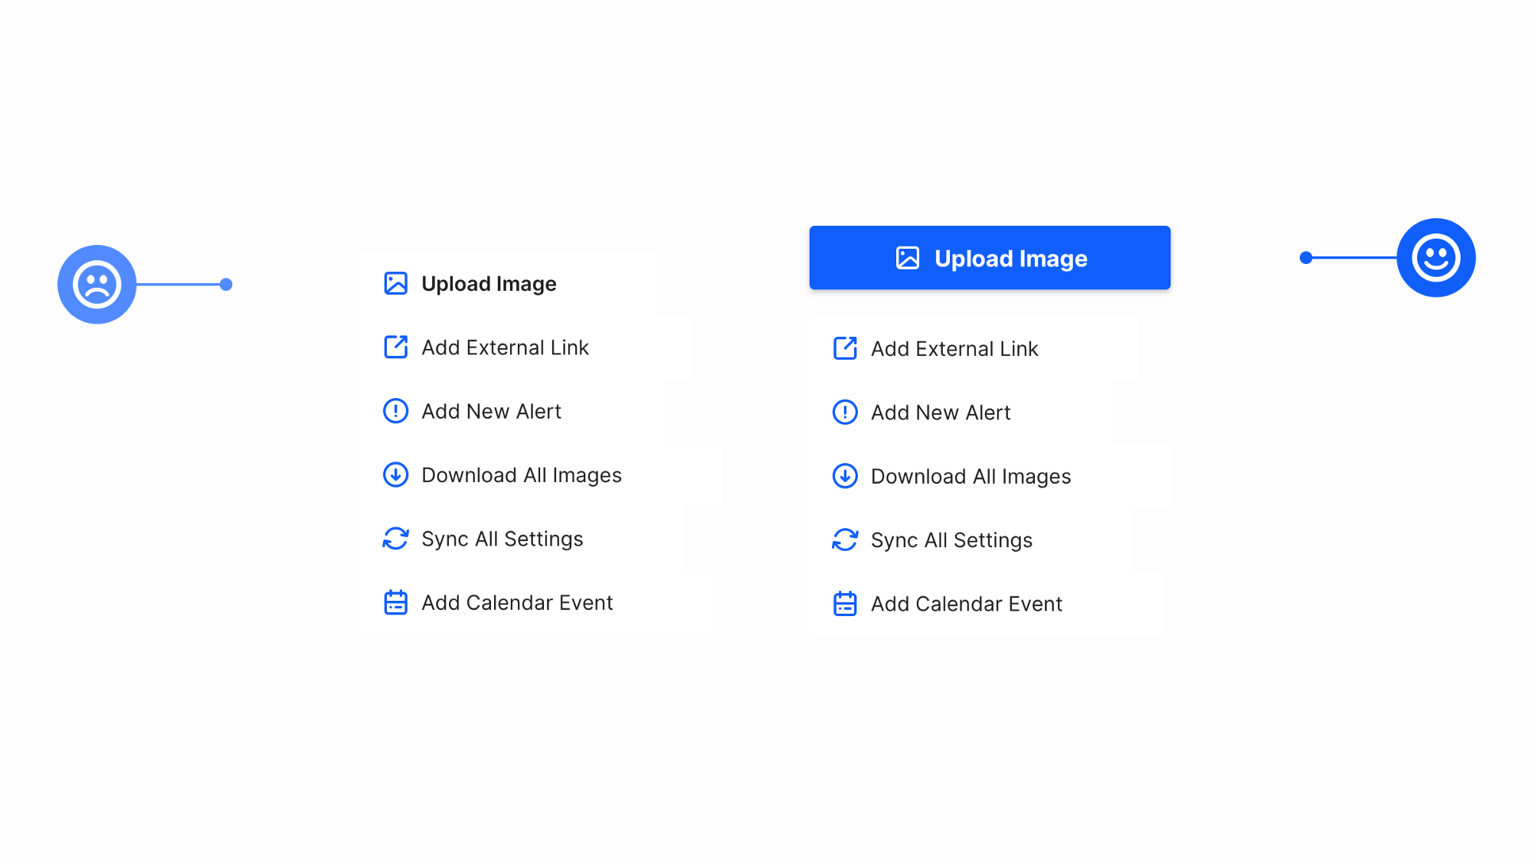Click the Add New Alert icon left panel
Image resolution: width=1532 pixels, height=861 pixels.
coord(395,411)
